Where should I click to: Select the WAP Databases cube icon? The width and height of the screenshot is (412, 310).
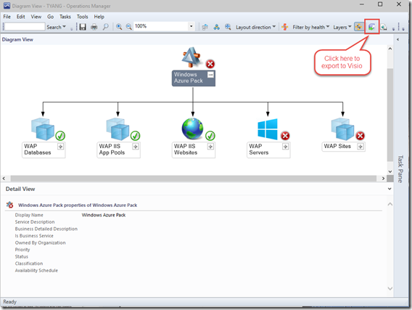(43, 129)
